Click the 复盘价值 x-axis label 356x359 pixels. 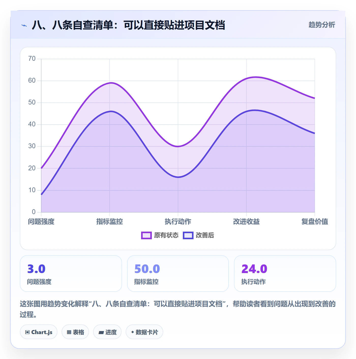[x=315, y=222]
